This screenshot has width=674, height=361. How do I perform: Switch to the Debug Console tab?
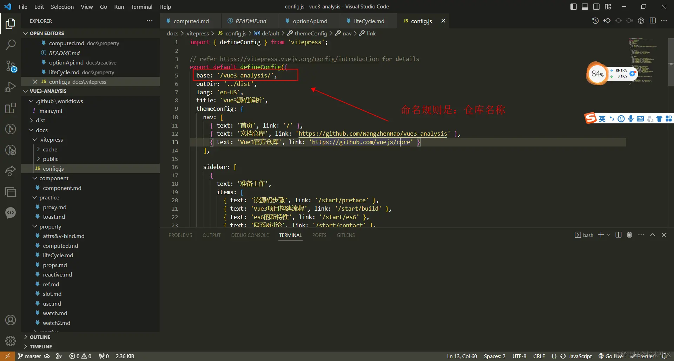coord(250,235)
